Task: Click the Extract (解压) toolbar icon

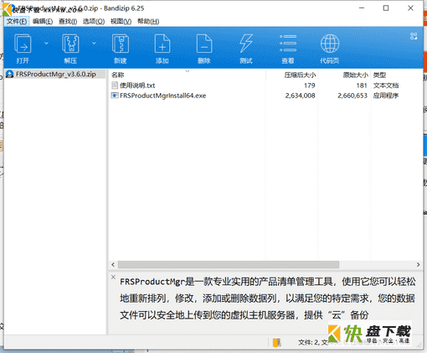Action: coord(70,44)
